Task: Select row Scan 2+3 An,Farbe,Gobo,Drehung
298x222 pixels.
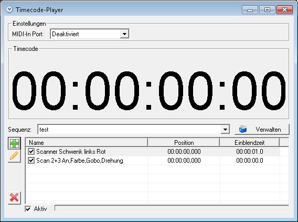Action: pyautogui.click(x=153, y=161)
